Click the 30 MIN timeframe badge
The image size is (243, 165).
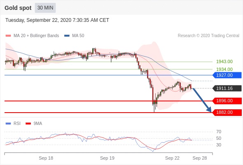tap(45, 8)
